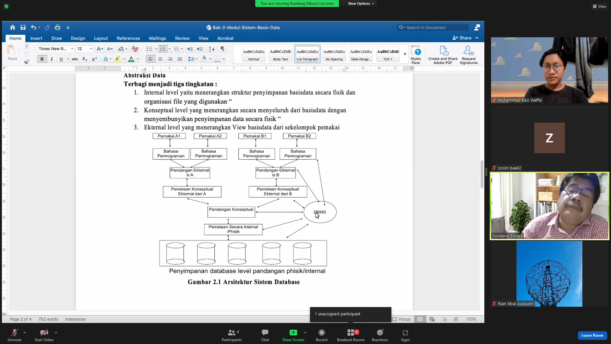611x344 pixels.
Task: Open the References tab
Action: (x=128, y=38)
